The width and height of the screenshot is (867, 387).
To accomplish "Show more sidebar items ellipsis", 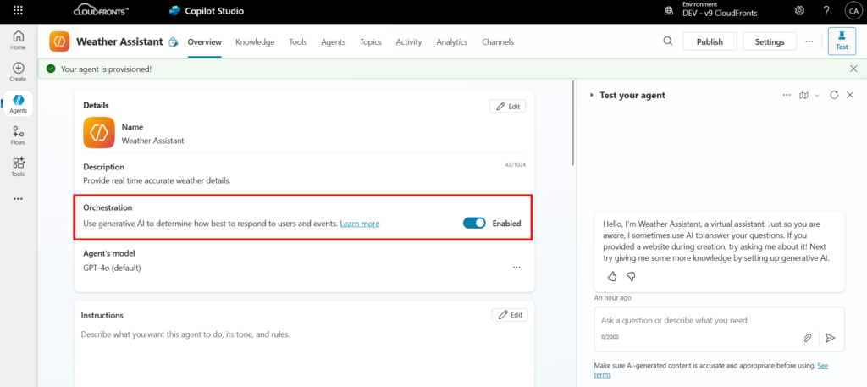I will (19, 198).
